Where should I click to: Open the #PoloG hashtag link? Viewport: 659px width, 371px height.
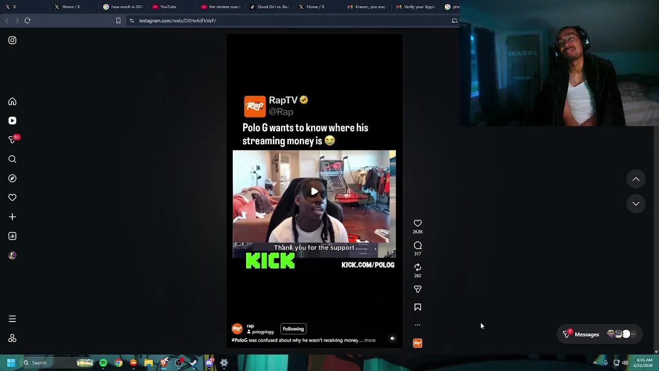(239, 340)
